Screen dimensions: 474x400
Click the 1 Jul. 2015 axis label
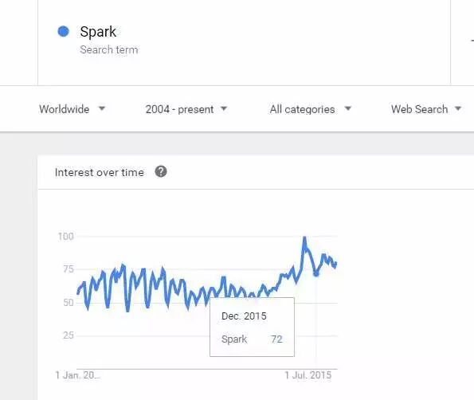[x=308, y=375]
